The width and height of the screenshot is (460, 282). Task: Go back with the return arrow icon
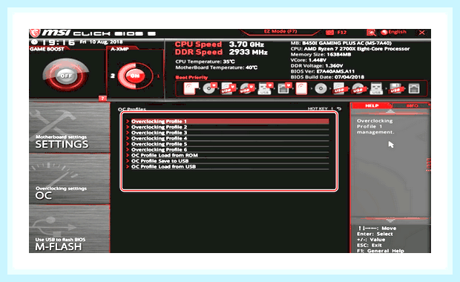[x=339, y=108]
